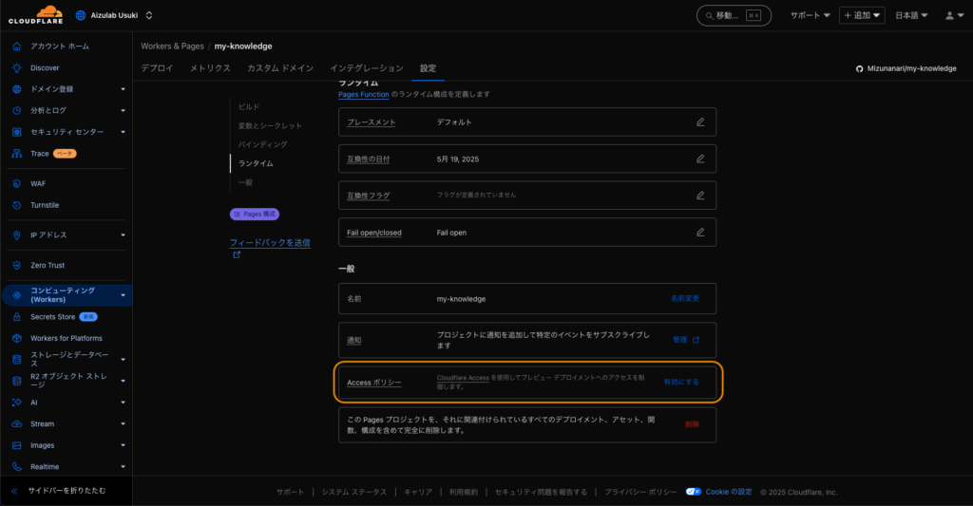
Task: Click the Trace sidebar icon
Action: 17,153
